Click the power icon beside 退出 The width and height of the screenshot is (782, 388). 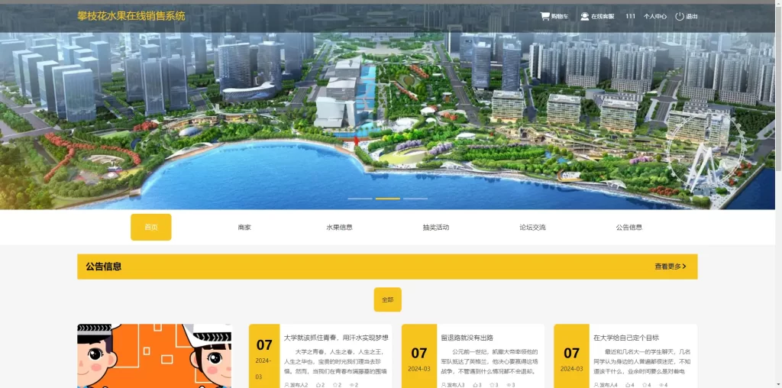[679, 16]
